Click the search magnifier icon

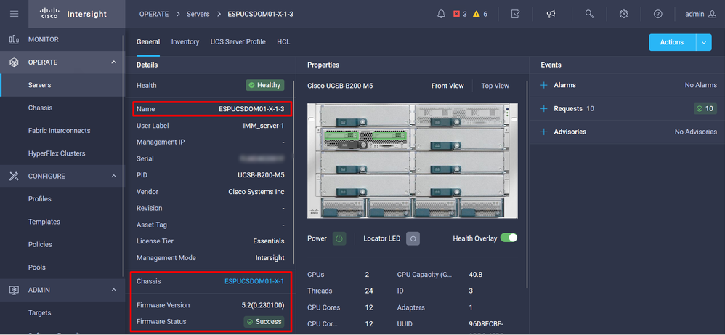click(x=589, y=14)
